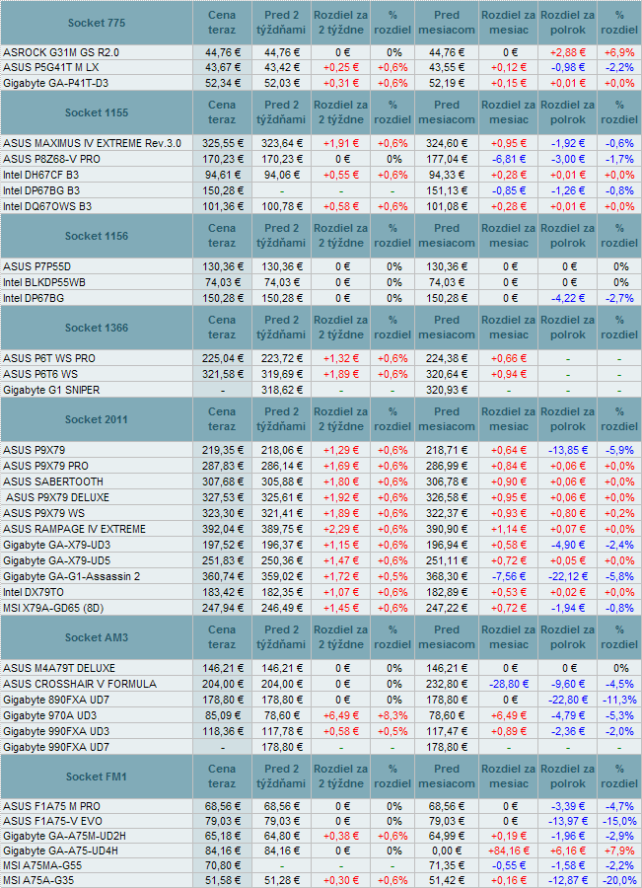Click ASUS CROSSHAIR V FORMULA product name
Image resolution: width=642 pixels, height=888 pixels.
point(80,685)
